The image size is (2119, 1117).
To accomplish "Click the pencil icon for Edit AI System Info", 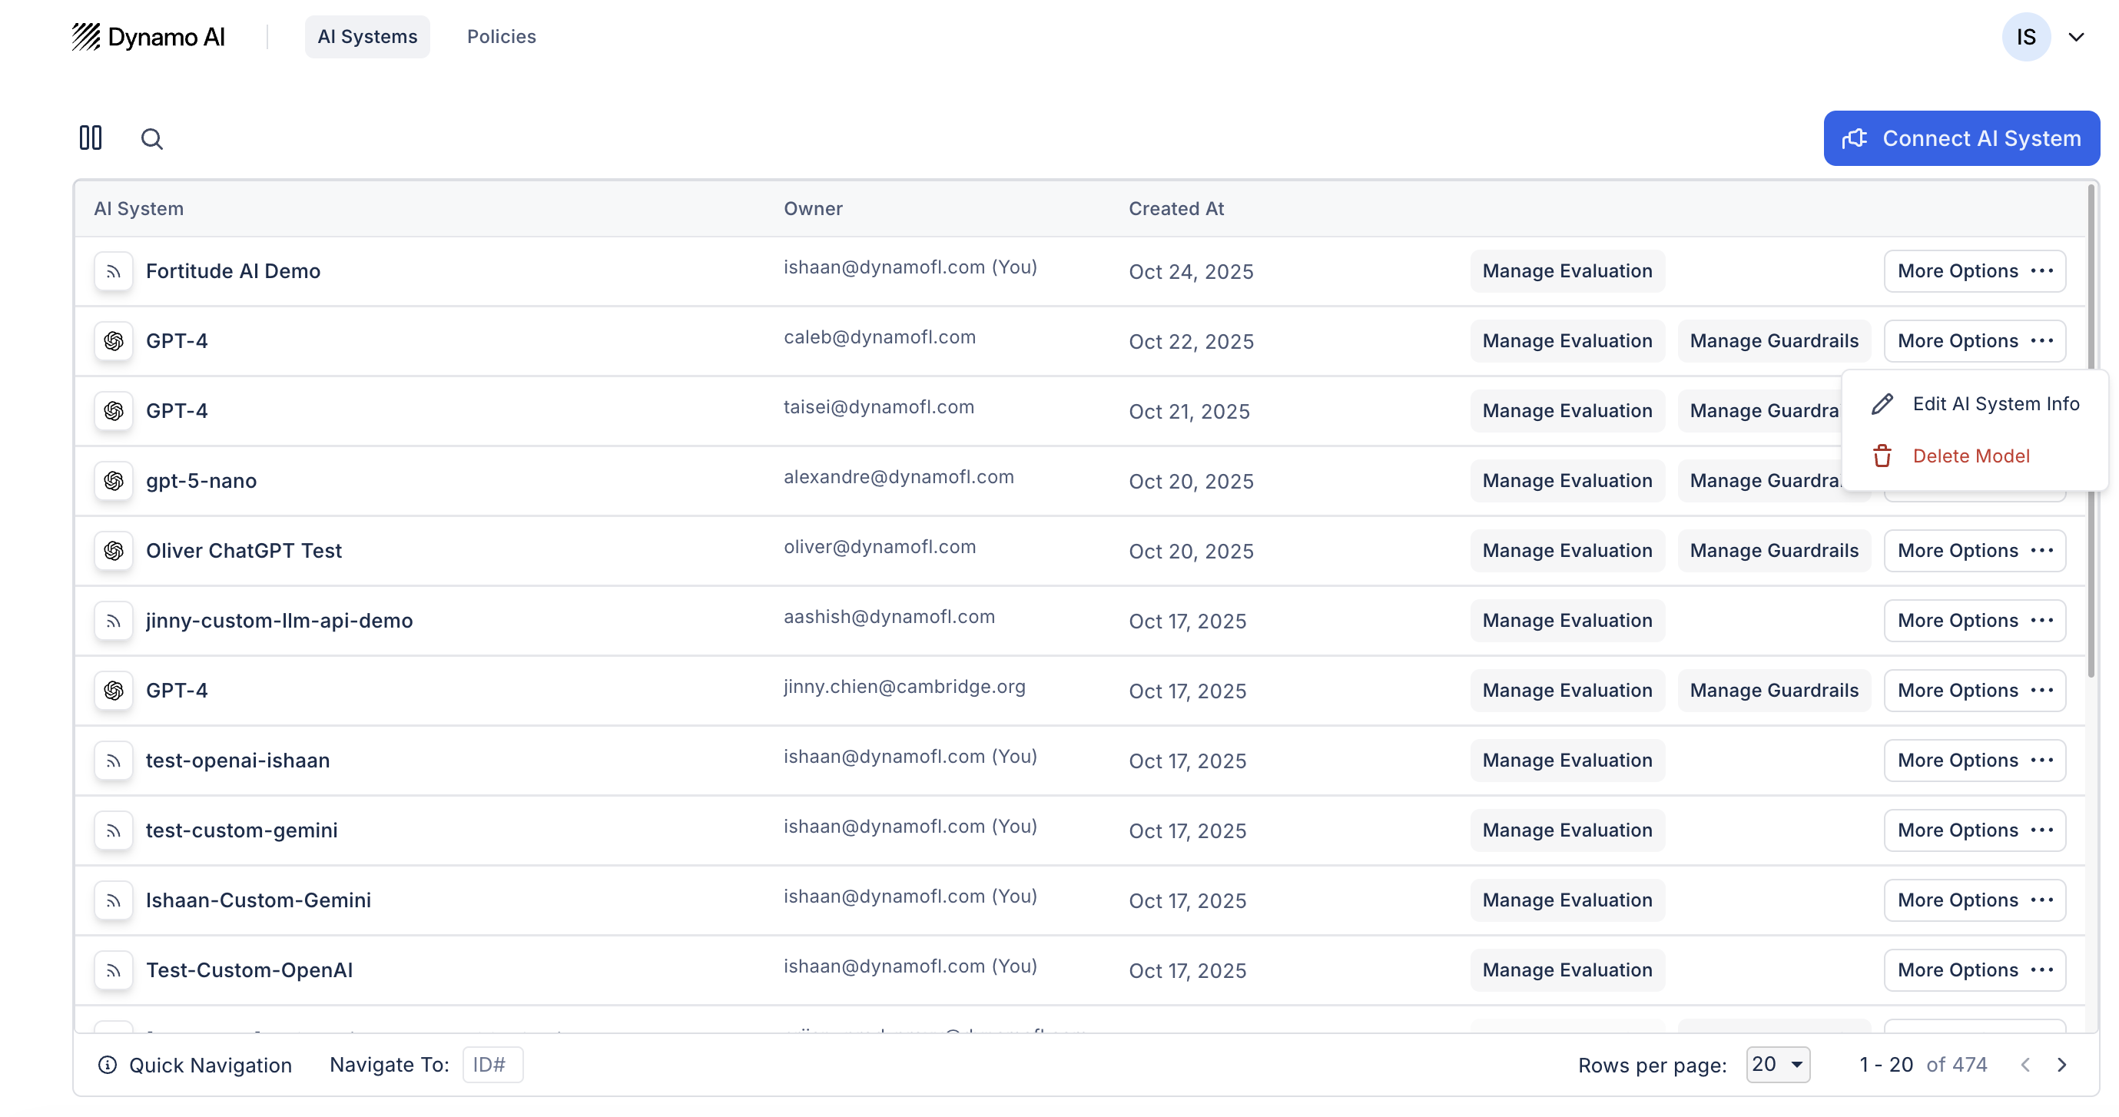I will (x=1882, y=404).
